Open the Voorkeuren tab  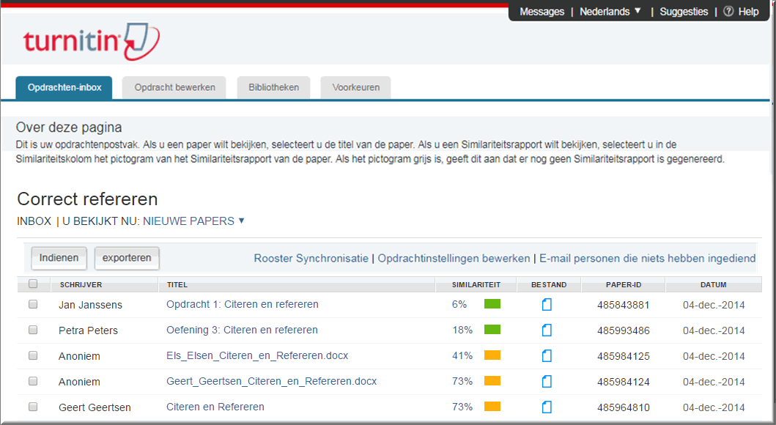pyautogui.click(x=356, y=88)
